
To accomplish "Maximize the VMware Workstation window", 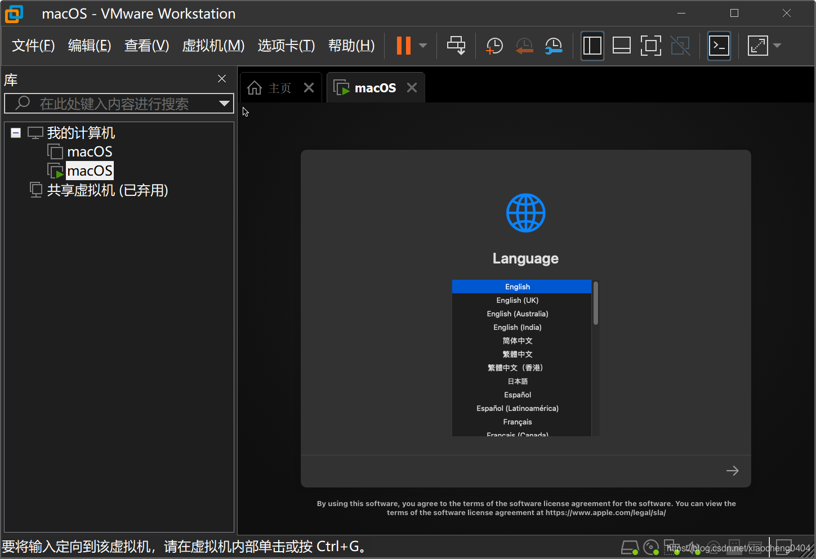I will click(734, 13).
